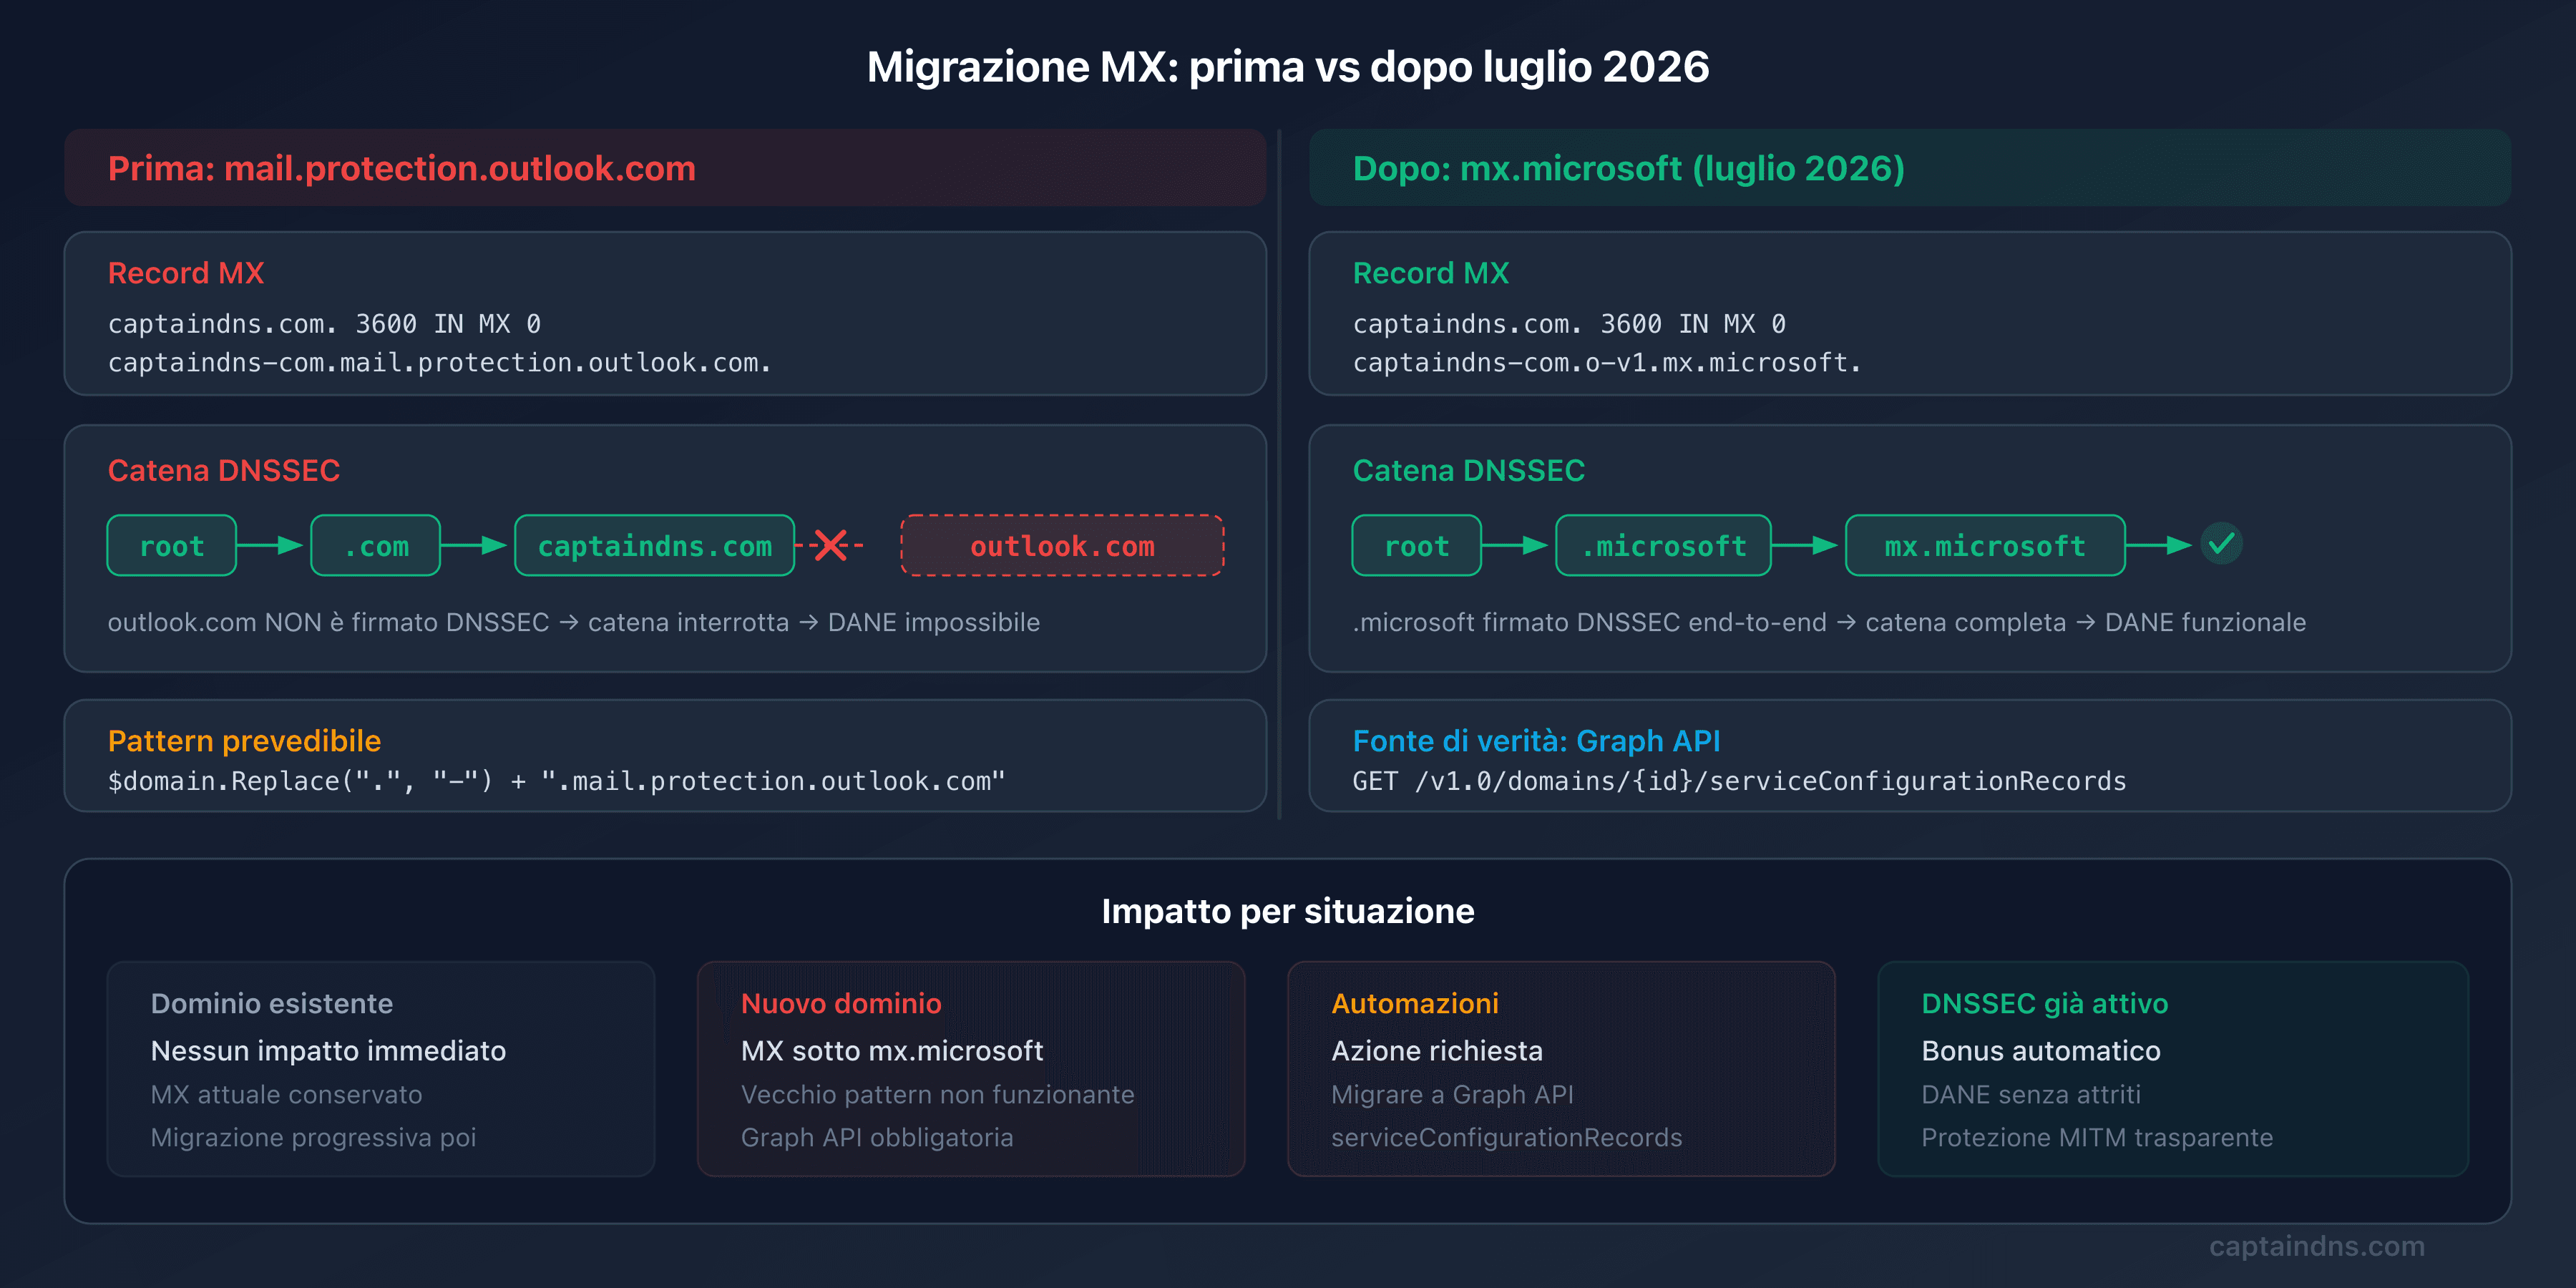Click the dashed outlook.com node
The height and width of the screenshot is (1288, 2576).
pyautogui.click(x=1061, y=546)
